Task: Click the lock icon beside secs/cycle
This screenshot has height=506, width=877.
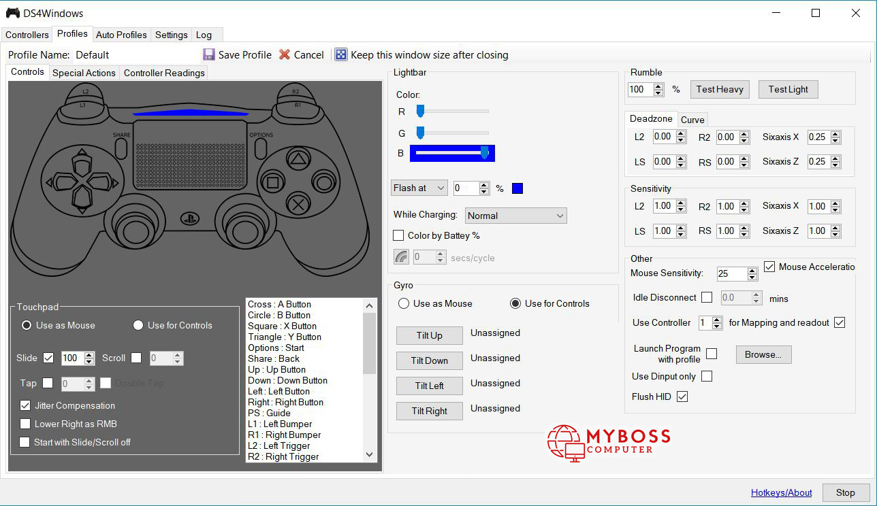Action: pos(402,256)
